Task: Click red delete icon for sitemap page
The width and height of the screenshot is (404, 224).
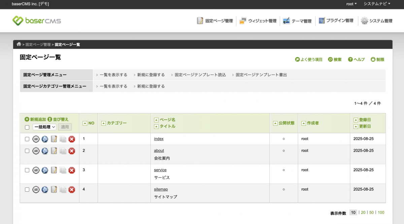Action: click(x=72, y=190)
